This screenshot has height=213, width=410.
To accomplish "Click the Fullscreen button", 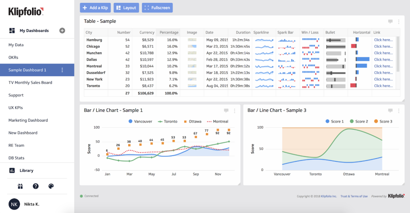I will tap(157, 8).
